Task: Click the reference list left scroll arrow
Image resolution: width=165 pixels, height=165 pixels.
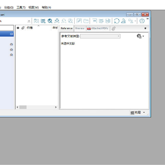Action: coord(17,107)
